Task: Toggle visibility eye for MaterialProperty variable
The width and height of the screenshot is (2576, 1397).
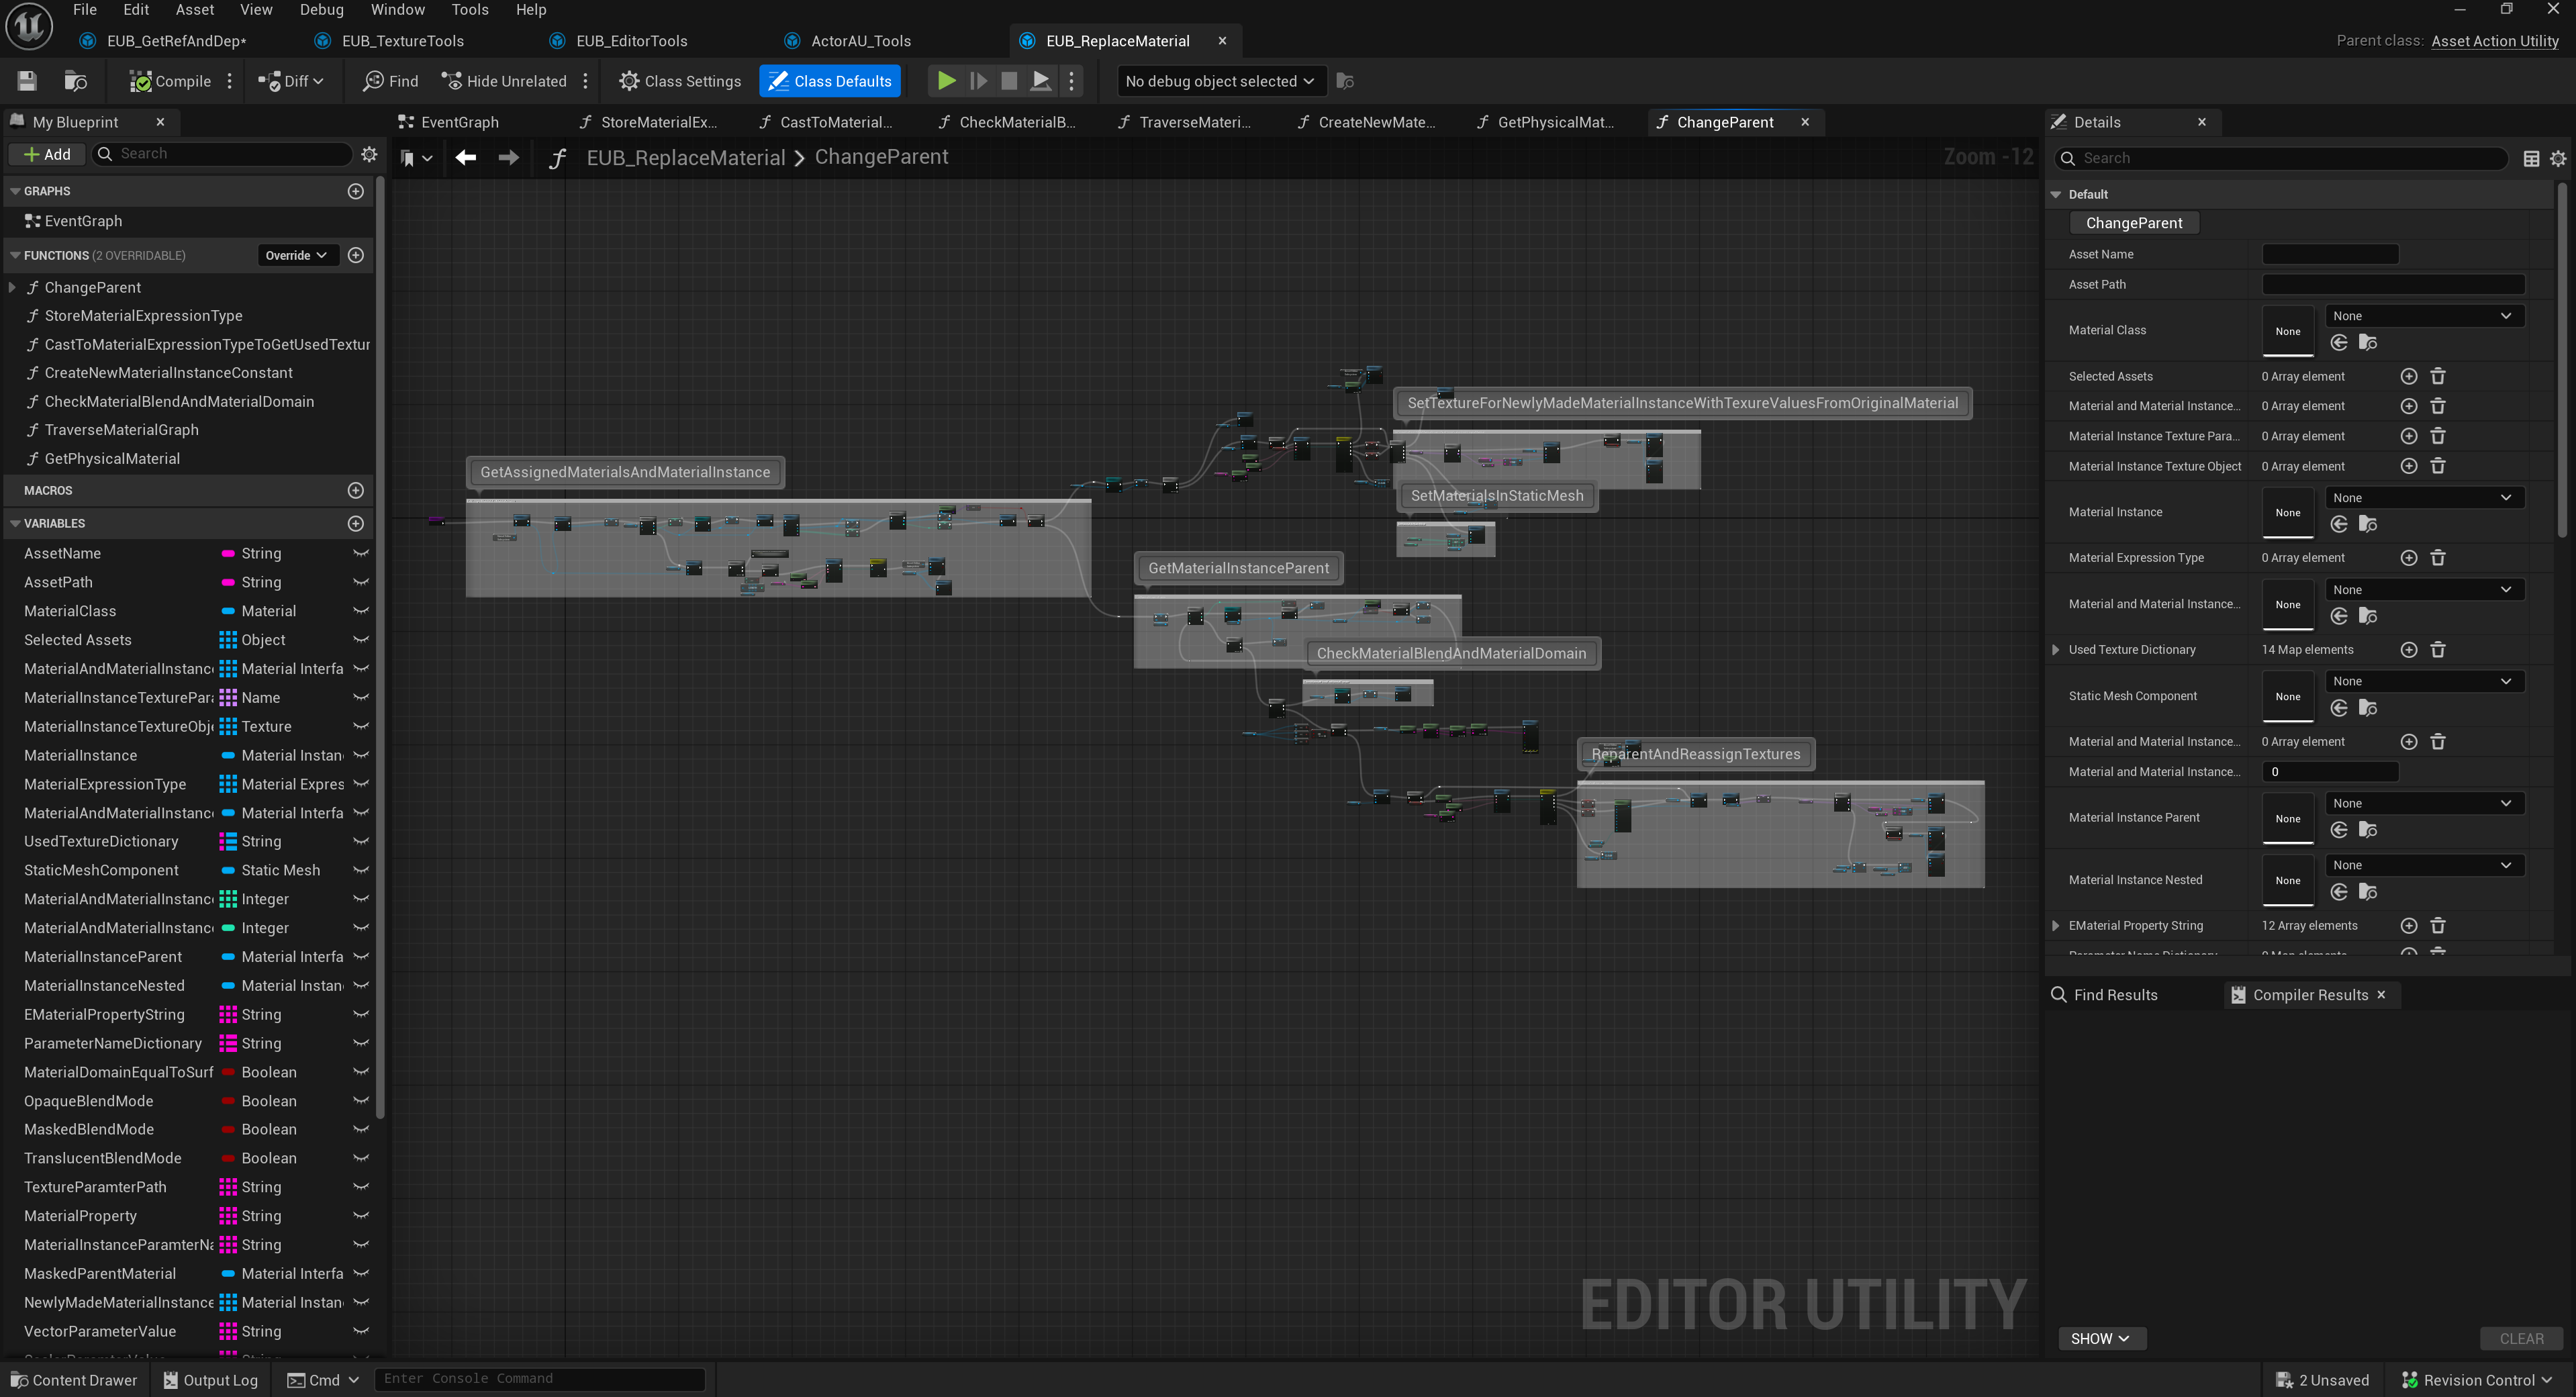Action: coord(361,1216)
